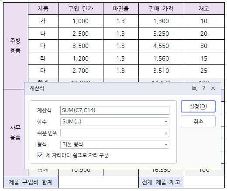Click the 계산식 formula input field

coord(115,110)
